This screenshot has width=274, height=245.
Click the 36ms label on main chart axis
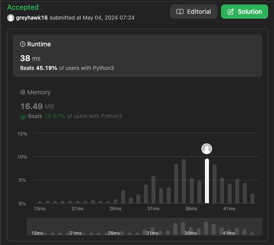(191, 208)
